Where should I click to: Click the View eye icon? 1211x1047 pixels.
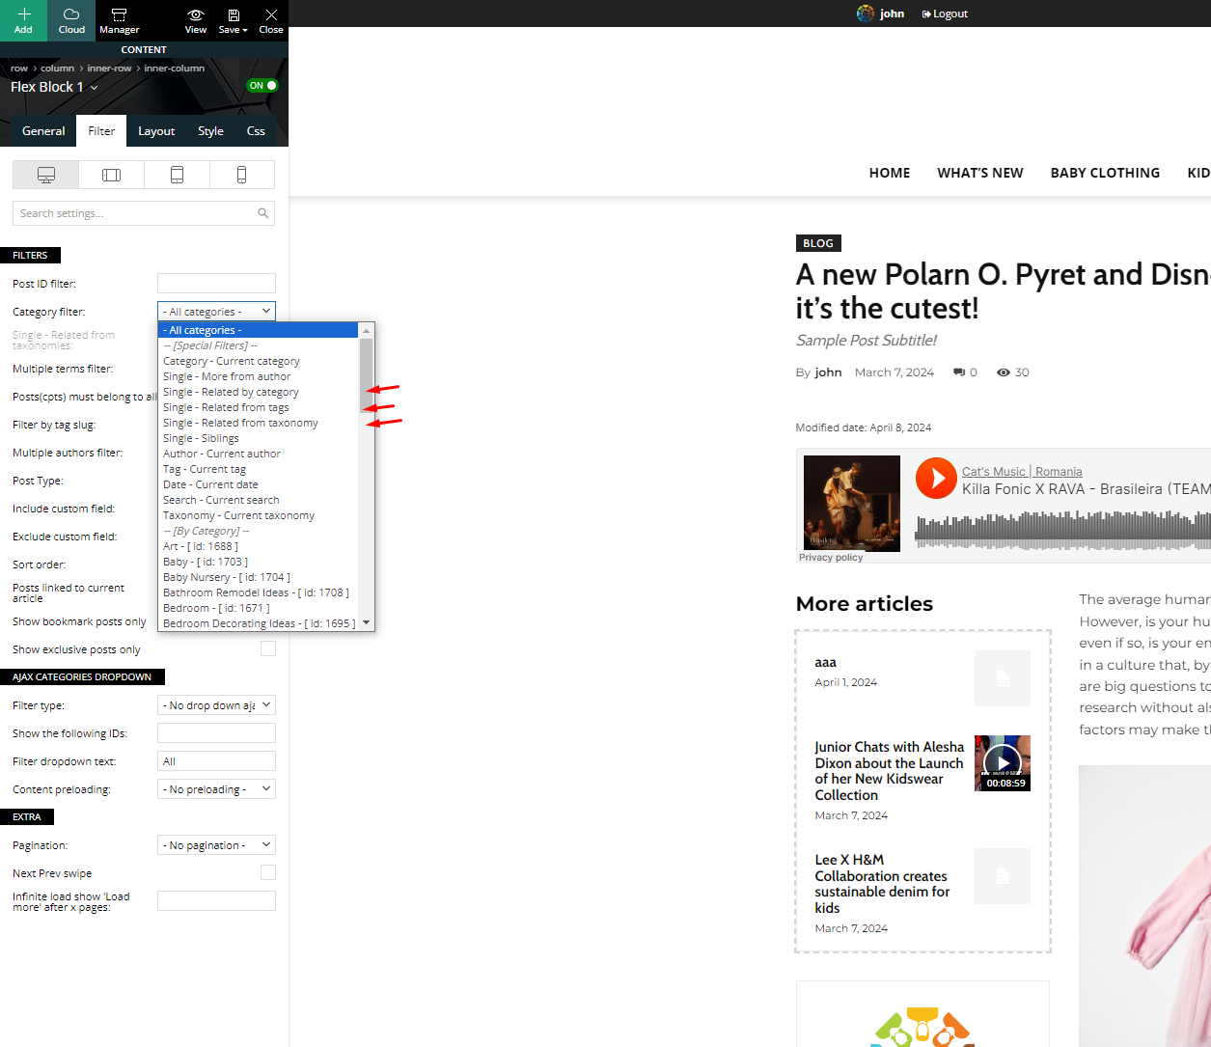[x=196, y=14]
